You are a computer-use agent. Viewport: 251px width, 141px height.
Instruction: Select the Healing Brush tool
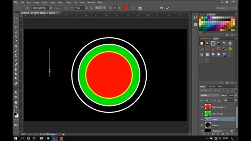coord(16,46)
